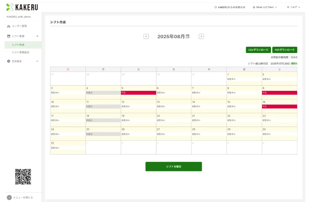Click the QR code image in sidebar
The height and width of the screenshot is (202, 310).
[x=23, y=176]
